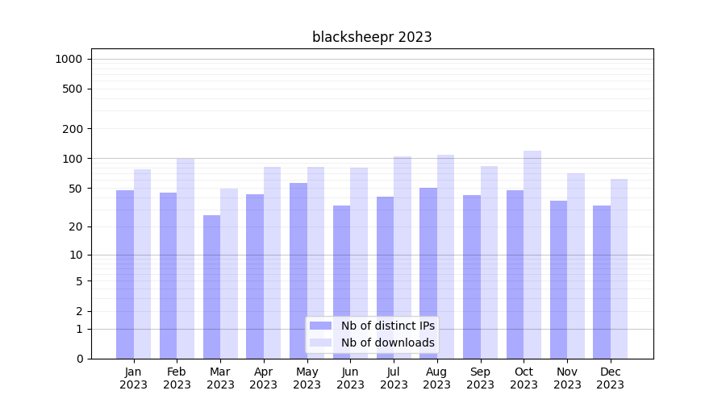Click the May 2023 distinct IPs bar
Image resolution: width=726 pixels, height=403 pixels.
pyautogui.click(x=298, y=270)
